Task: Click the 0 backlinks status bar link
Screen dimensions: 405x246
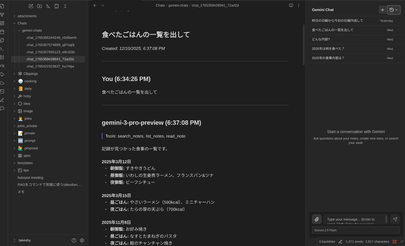Action: coord(327,241)
